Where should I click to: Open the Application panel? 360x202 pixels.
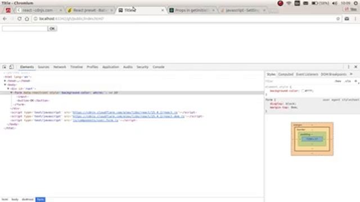pos(111,67)
